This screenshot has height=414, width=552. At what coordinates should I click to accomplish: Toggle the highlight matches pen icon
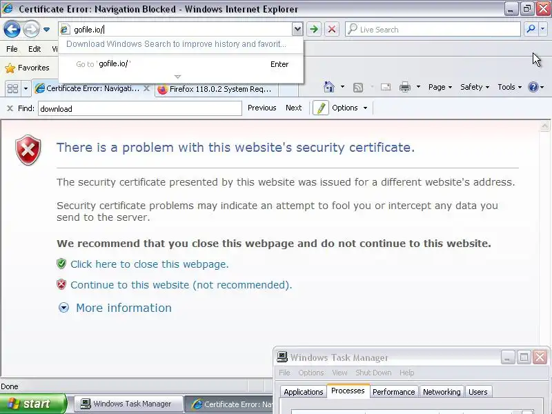pyautogui.click(x=320, y=108)
